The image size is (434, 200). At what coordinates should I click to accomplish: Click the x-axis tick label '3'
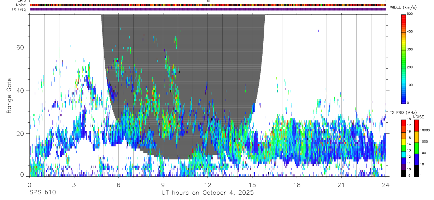click(74, 185)
